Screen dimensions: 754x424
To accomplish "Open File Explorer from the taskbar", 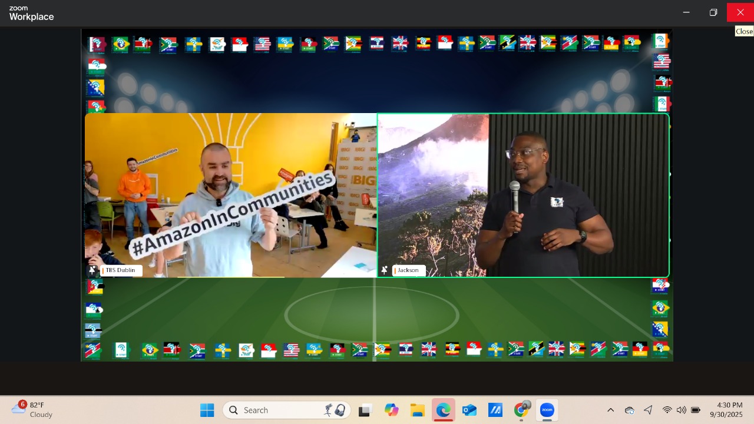I will [x=418, y=410].
